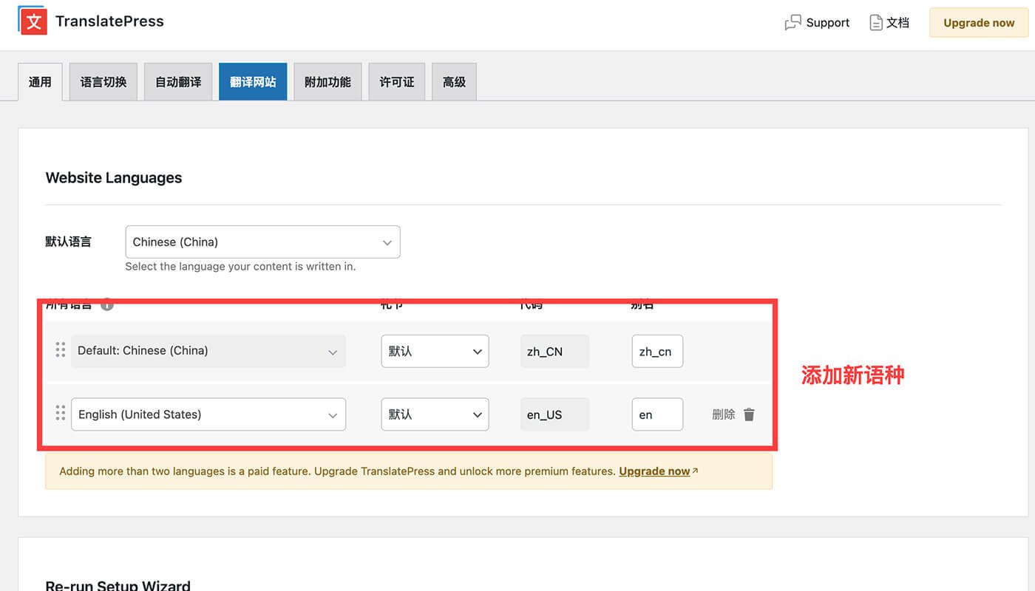Click the 删除 link for English
The image size is (1035, 591).
pyautogui.click(x=723, y=414)
